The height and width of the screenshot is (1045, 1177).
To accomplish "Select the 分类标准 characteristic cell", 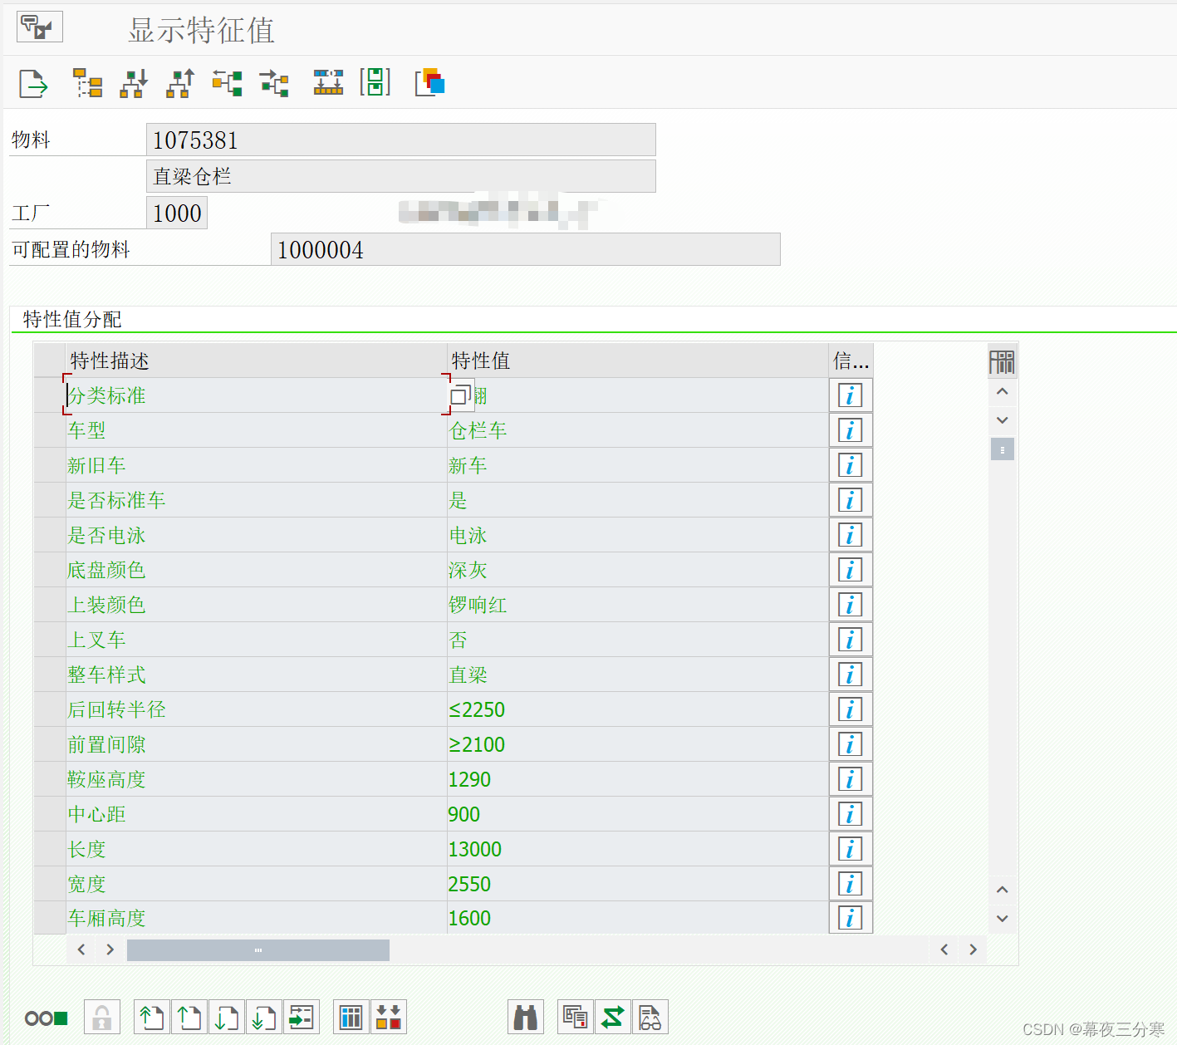I will tap(257, 395).
